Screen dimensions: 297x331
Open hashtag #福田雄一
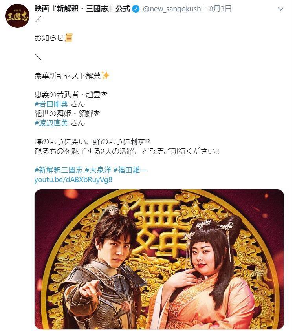pos(130,170)
